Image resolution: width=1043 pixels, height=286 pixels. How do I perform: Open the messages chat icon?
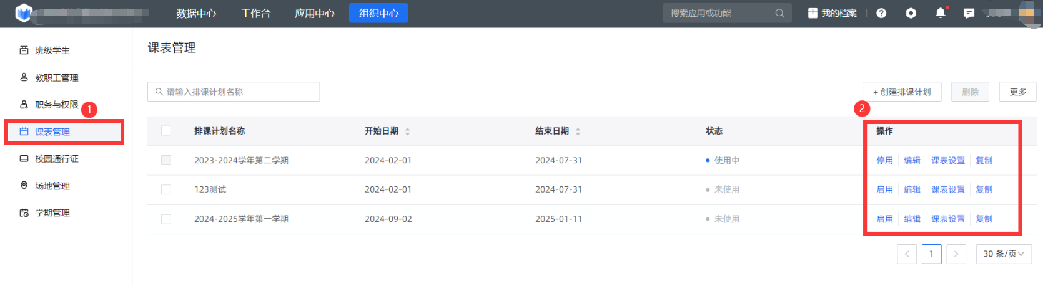click(969, 13)
